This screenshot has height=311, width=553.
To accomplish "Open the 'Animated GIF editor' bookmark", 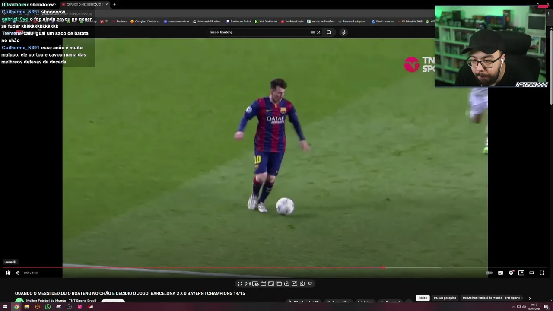I will tap(207, 21).
